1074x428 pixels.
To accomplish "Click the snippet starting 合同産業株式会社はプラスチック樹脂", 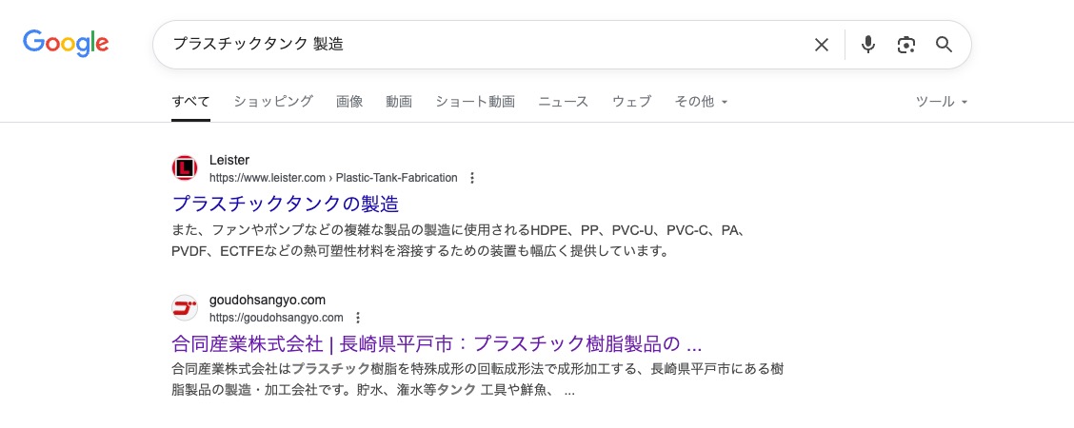I will pos(477,380).
